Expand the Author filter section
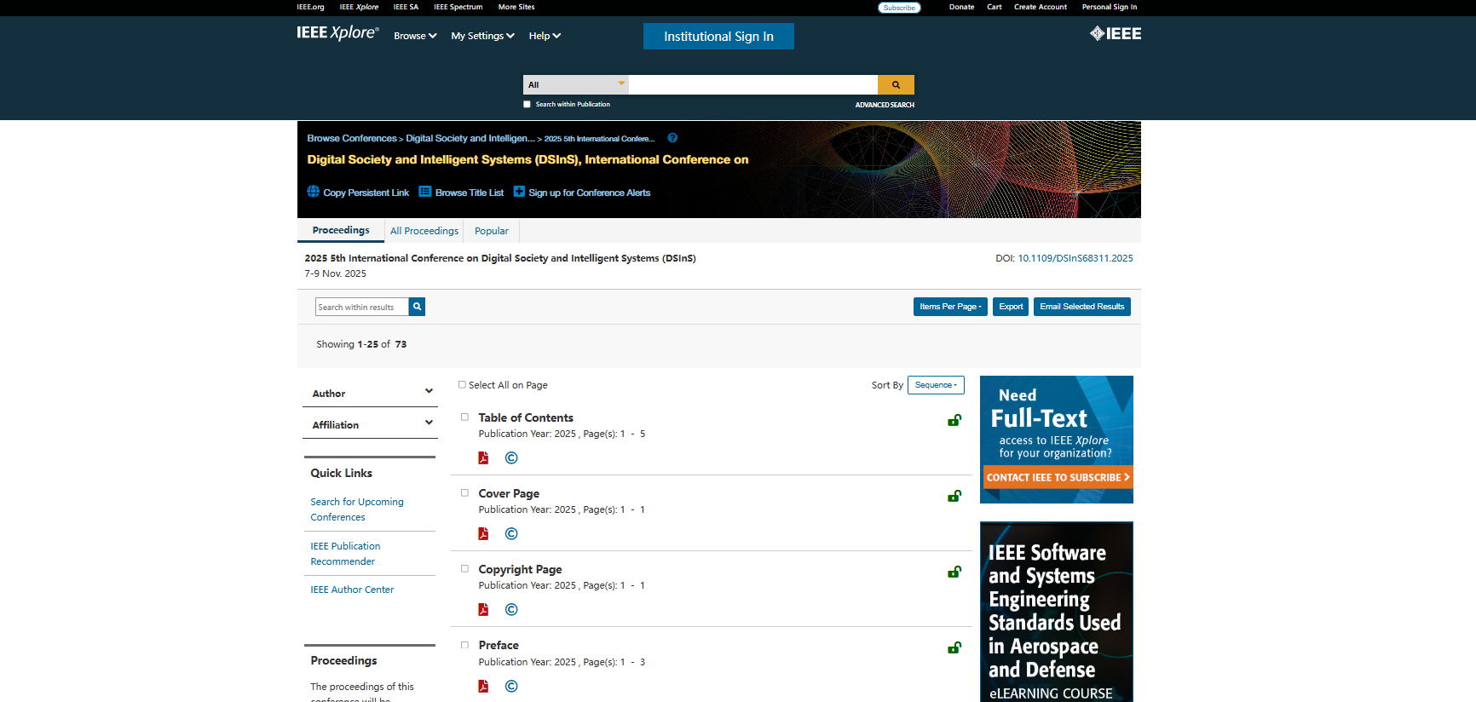Viewport: 1476px width, 702px height. (x=370, y=393)
